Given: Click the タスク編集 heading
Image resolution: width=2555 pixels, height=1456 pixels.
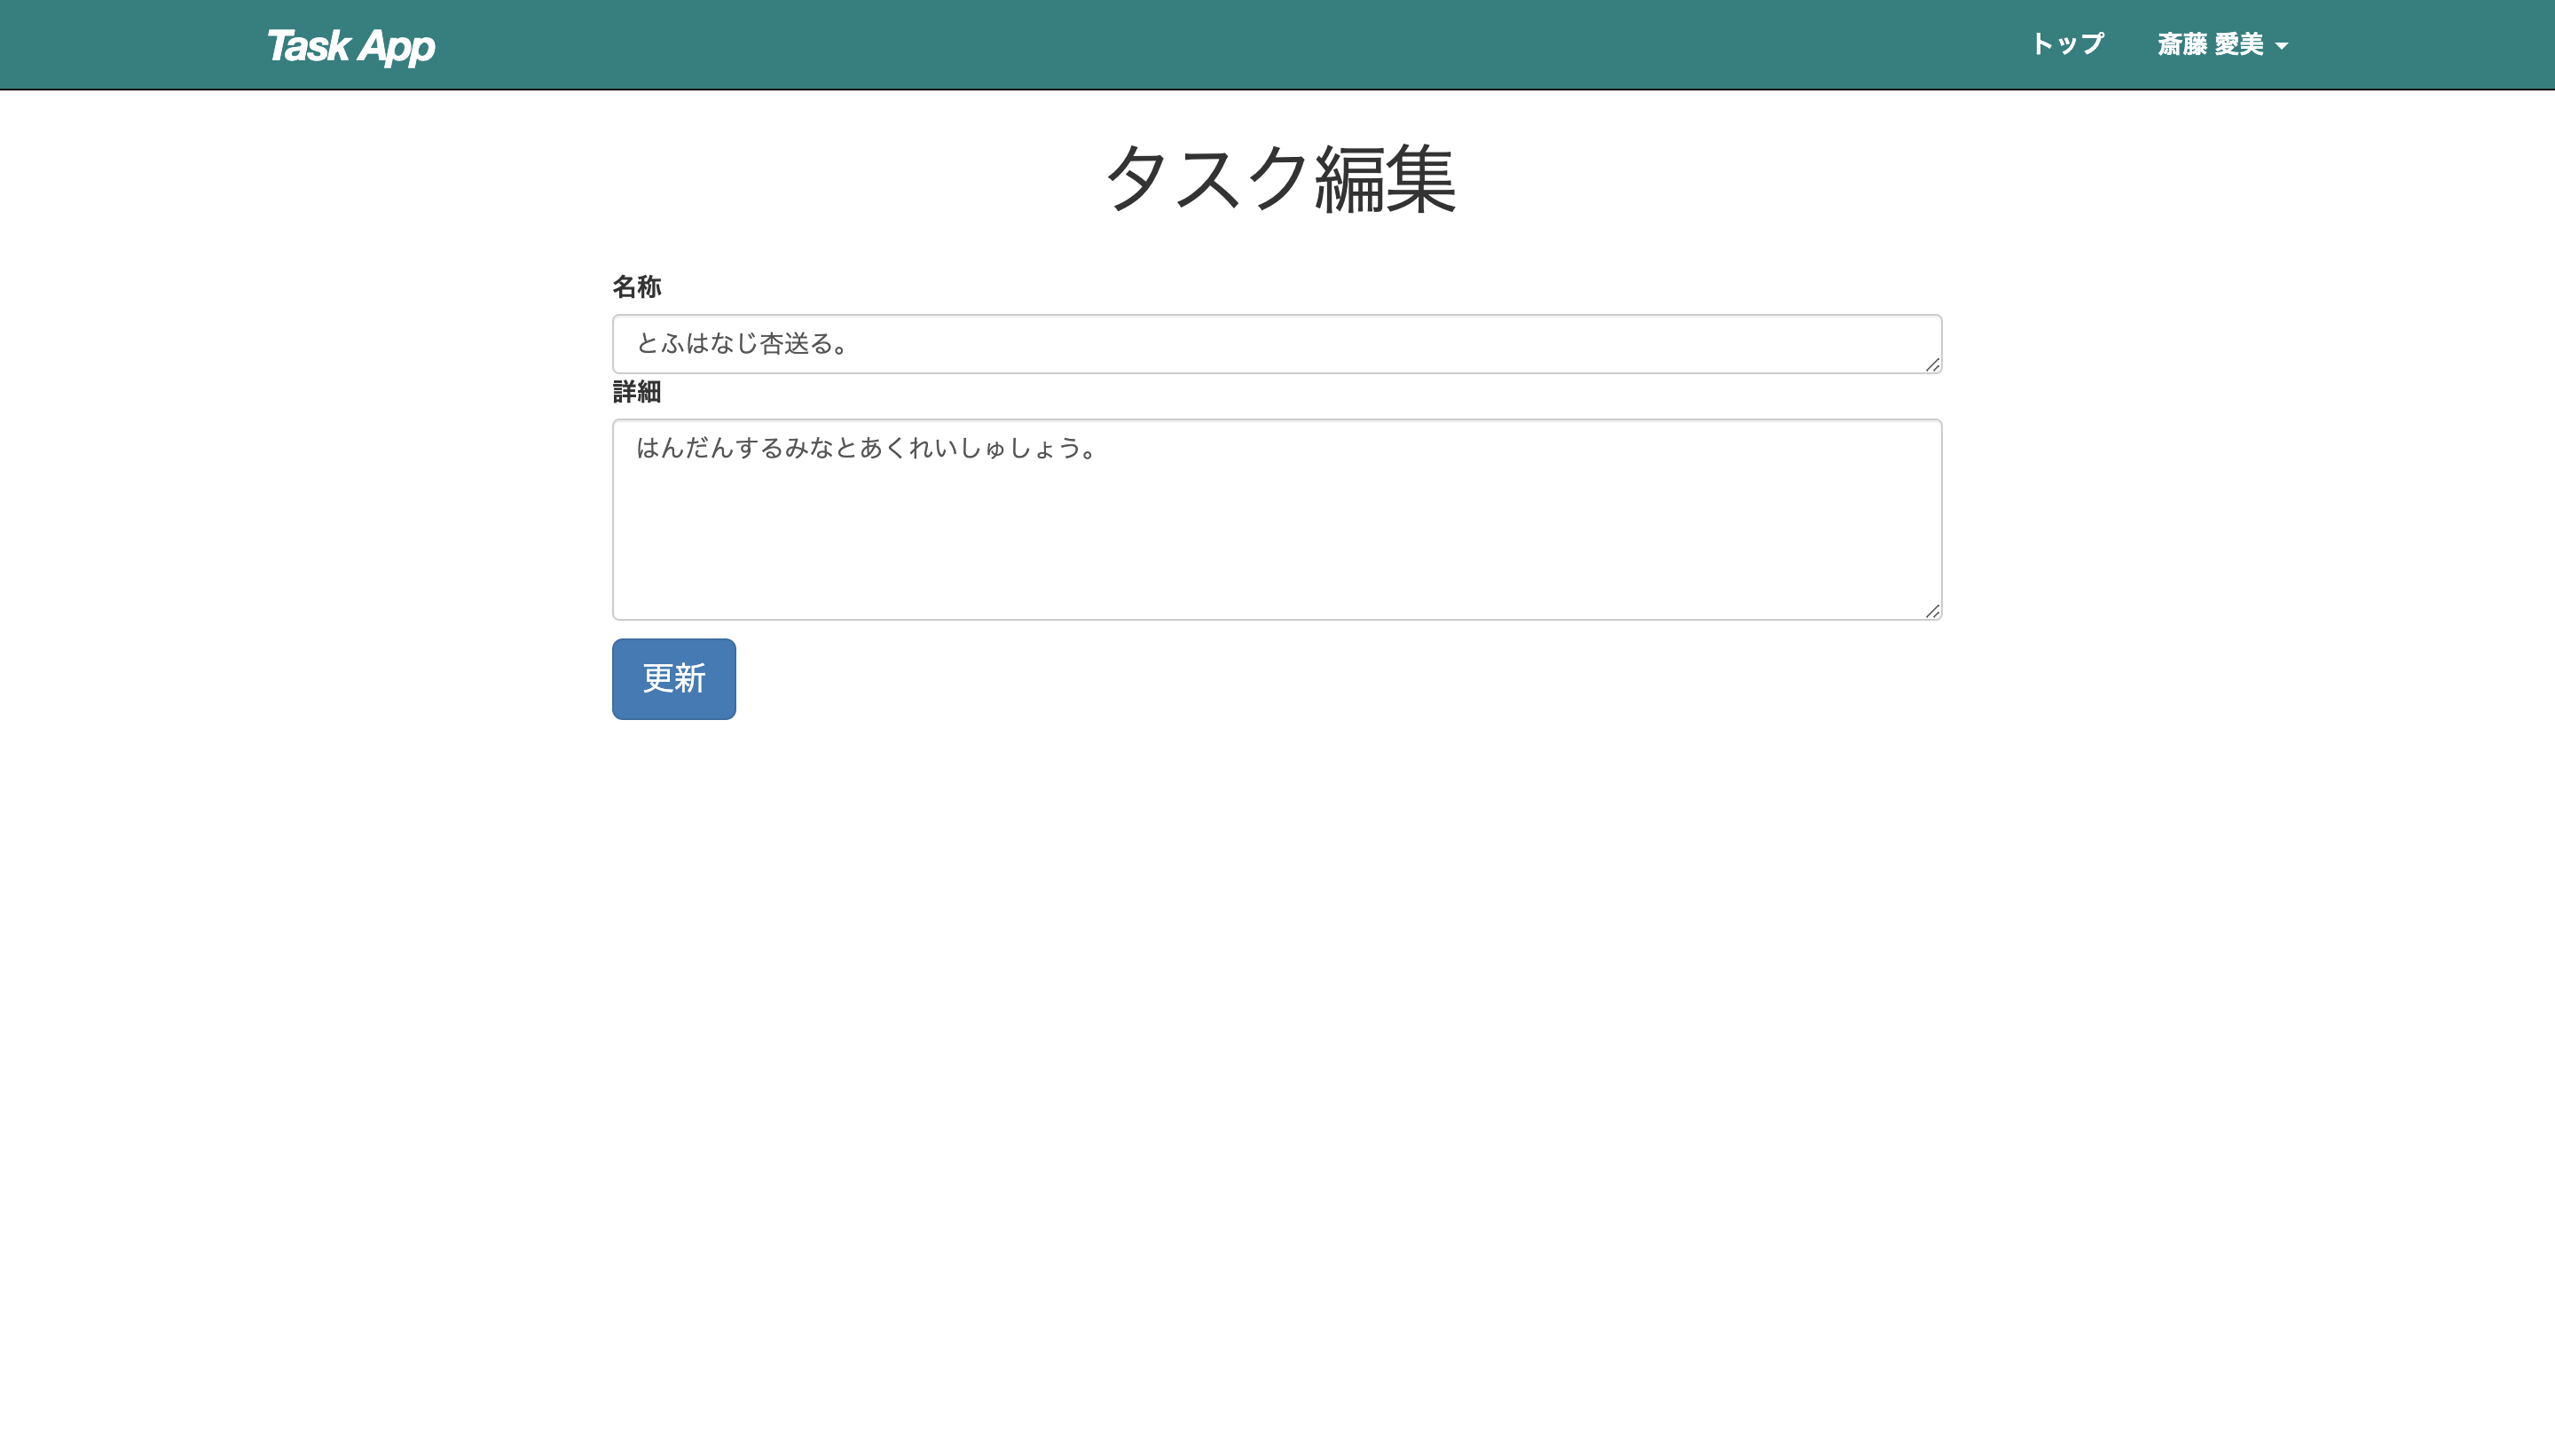Looking at the screenshot, I should (x=1279, y=178).
